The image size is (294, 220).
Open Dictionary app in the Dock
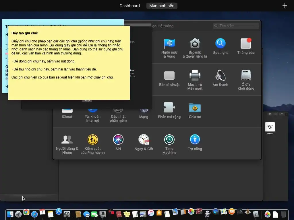click(x=119, y=214)
